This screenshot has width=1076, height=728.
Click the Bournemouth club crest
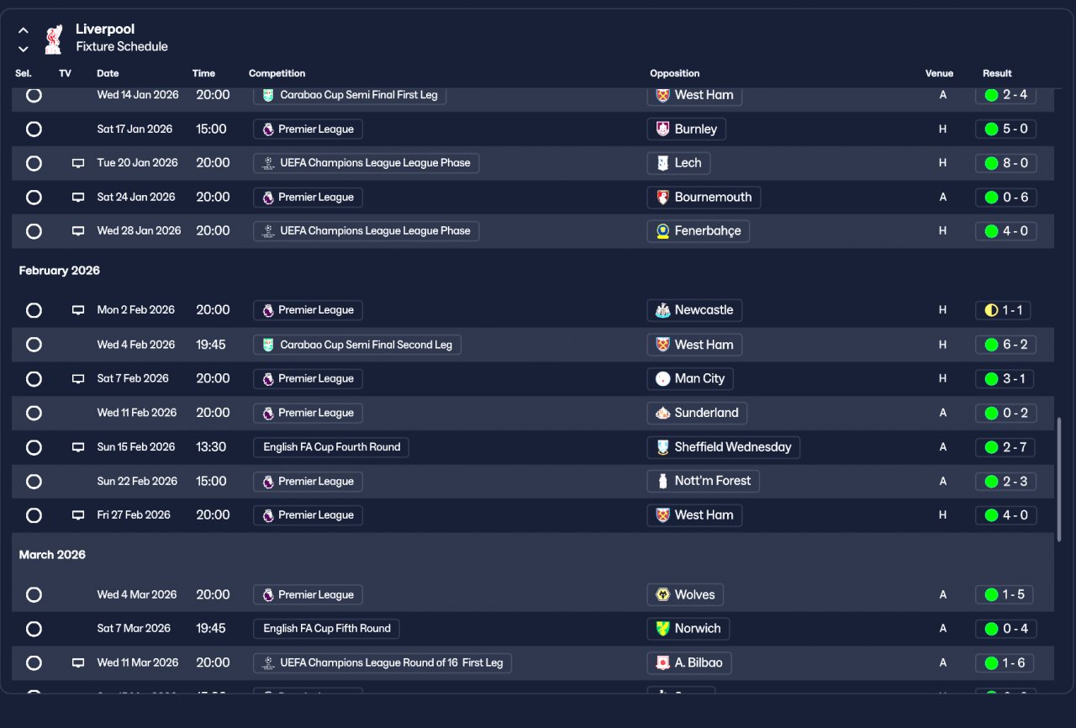click(x=663, y=198)
